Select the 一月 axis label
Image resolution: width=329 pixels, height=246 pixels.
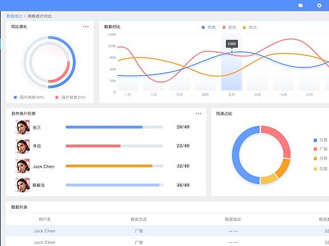click(128, 95)
